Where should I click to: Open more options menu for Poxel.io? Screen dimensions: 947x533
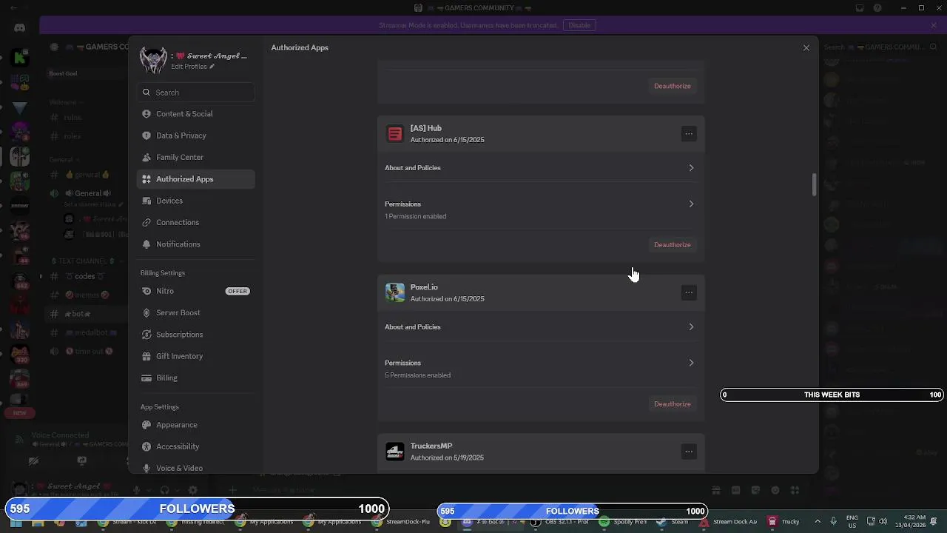pyautogui.click(x=689, y=293)
